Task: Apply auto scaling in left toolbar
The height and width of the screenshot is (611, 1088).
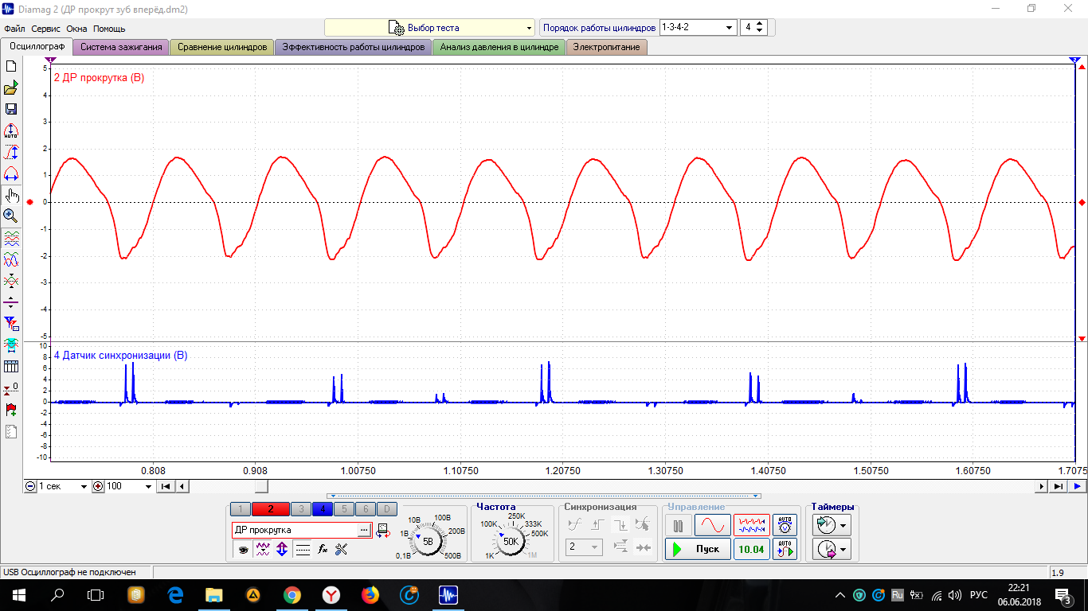Action: tap(11, 130)
